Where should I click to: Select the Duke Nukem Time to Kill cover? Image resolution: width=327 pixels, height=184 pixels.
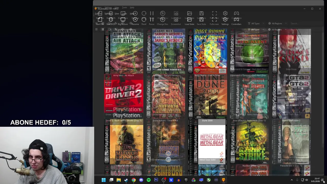click(x=166, y=100)
